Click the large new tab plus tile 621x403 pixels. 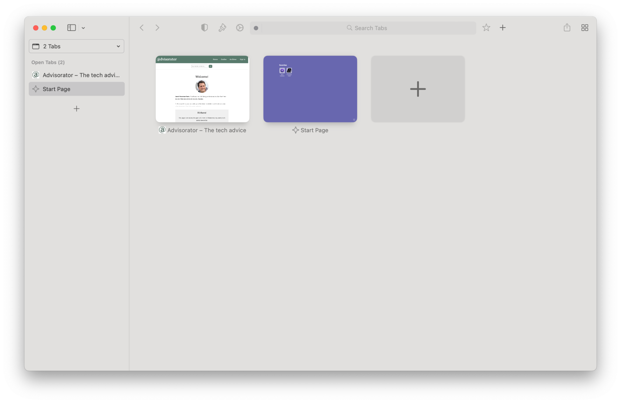pyautogui.click(x=418, y=89)
